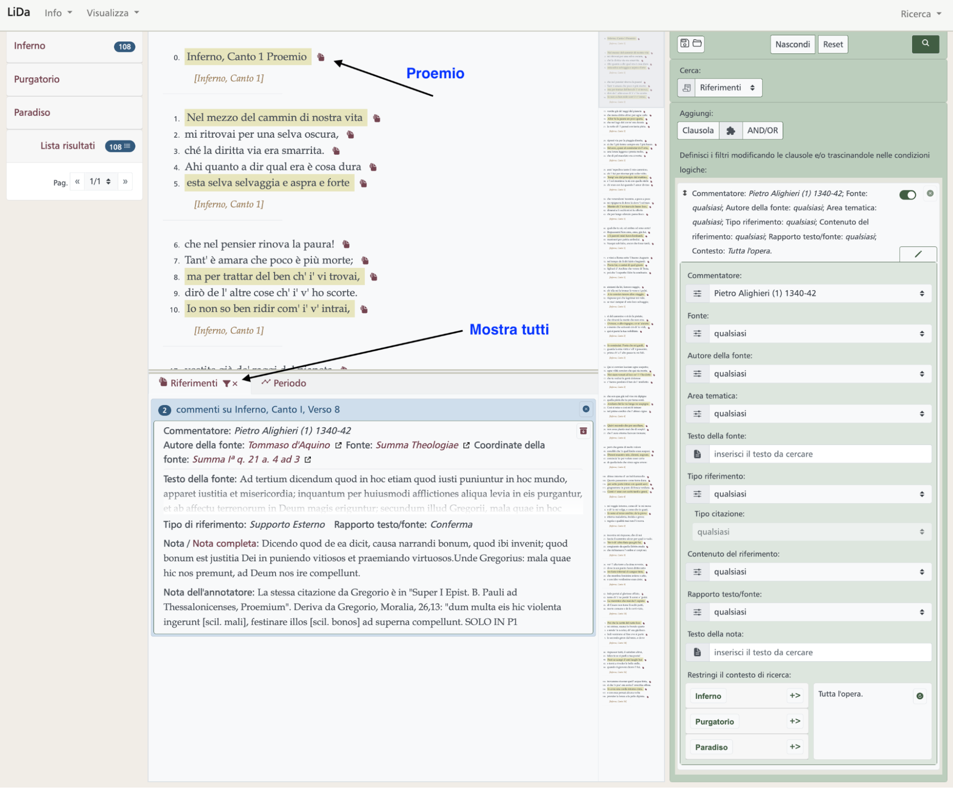Click the reference icon after verse 4
This screenshot has width=953, height=788.
[373, 167]
